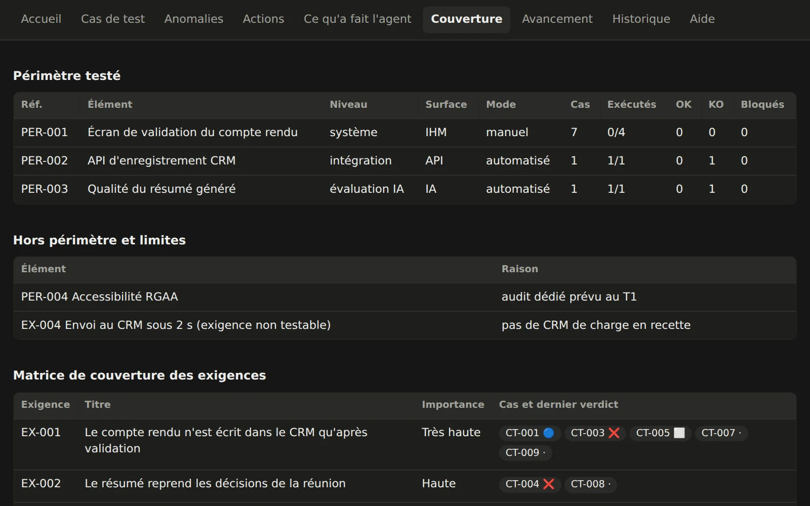Click the 'Exécutés' column header
810x506 pixels.
631,105
